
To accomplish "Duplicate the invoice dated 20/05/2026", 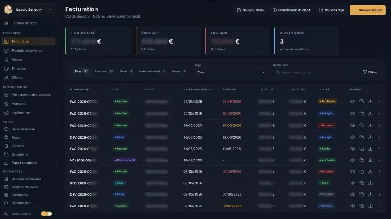I will pyautogui.click(x=362, y=113).
